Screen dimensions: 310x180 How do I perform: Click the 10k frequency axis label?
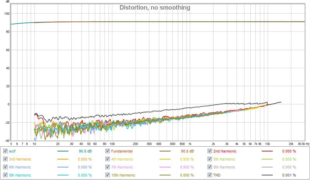tap(267, 144)
